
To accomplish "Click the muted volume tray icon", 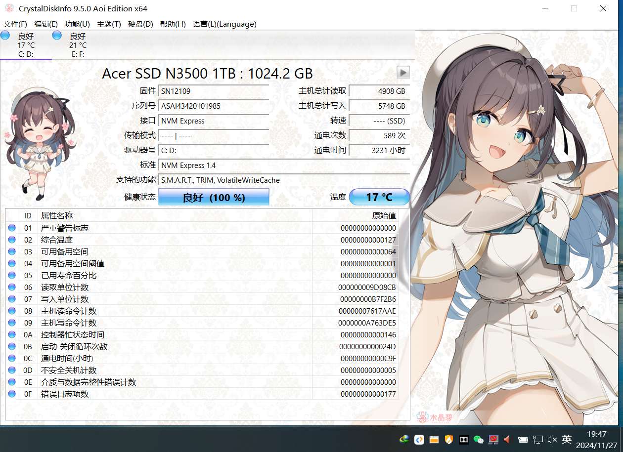I will click(x=553, y=439).
